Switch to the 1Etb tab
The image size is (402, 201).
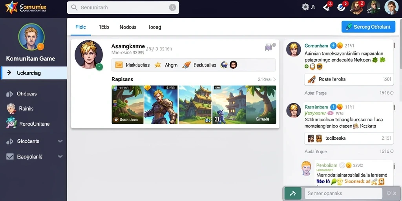click(104, 27)
